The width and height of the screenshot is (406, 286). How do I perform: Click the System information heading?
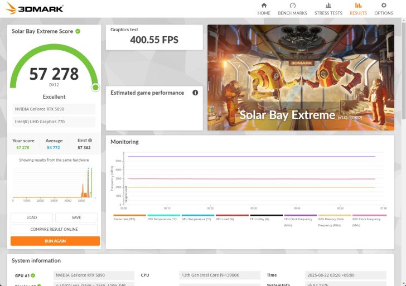pyautogui.click(x=36, y=261)
